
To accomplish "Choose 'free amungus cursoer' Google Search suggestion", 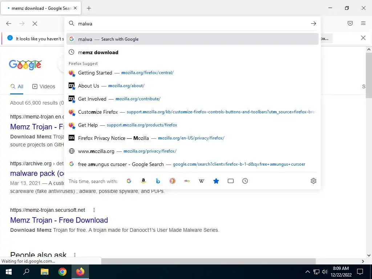I will click(193, 164).
